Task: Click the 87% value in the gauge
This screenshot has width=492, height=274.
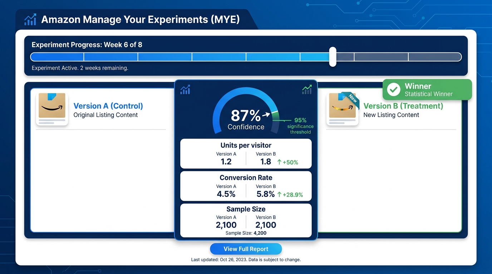Action: (246, 116)
